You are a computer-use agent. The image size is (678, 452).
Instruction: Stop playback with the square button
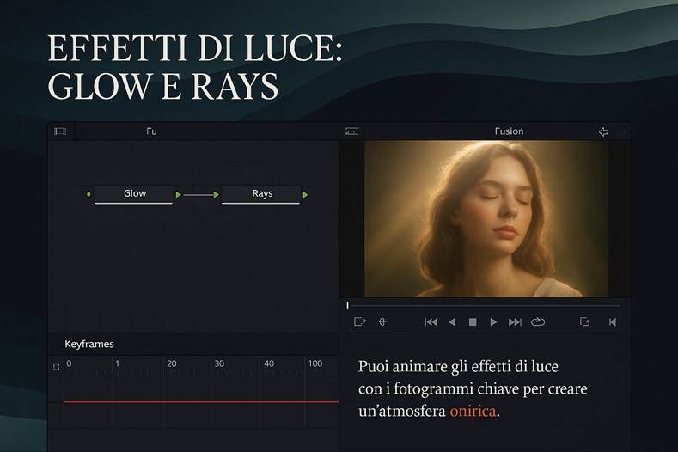[473, 322]
